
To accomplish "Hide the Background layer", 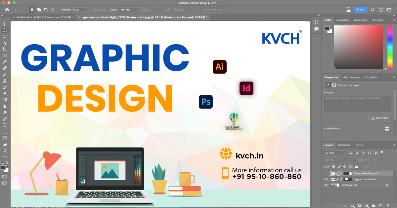I will coord(326,185).
